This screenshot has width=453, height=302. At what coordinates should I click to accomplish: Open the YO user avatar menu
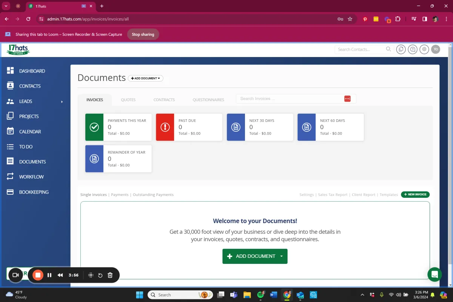[x=436, y=49]
